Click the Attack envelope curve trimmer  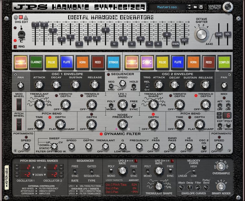181,187
